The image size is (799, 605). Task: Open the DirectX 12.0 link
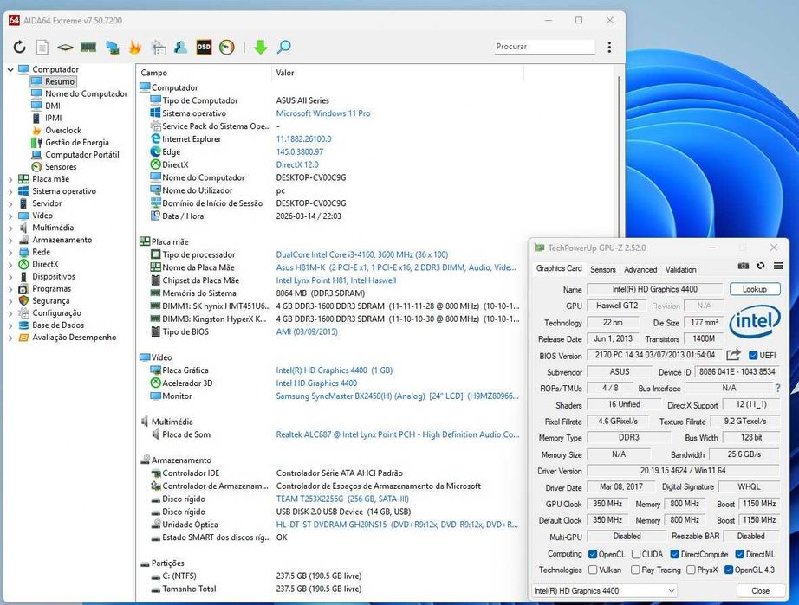[x=297, y=164]
